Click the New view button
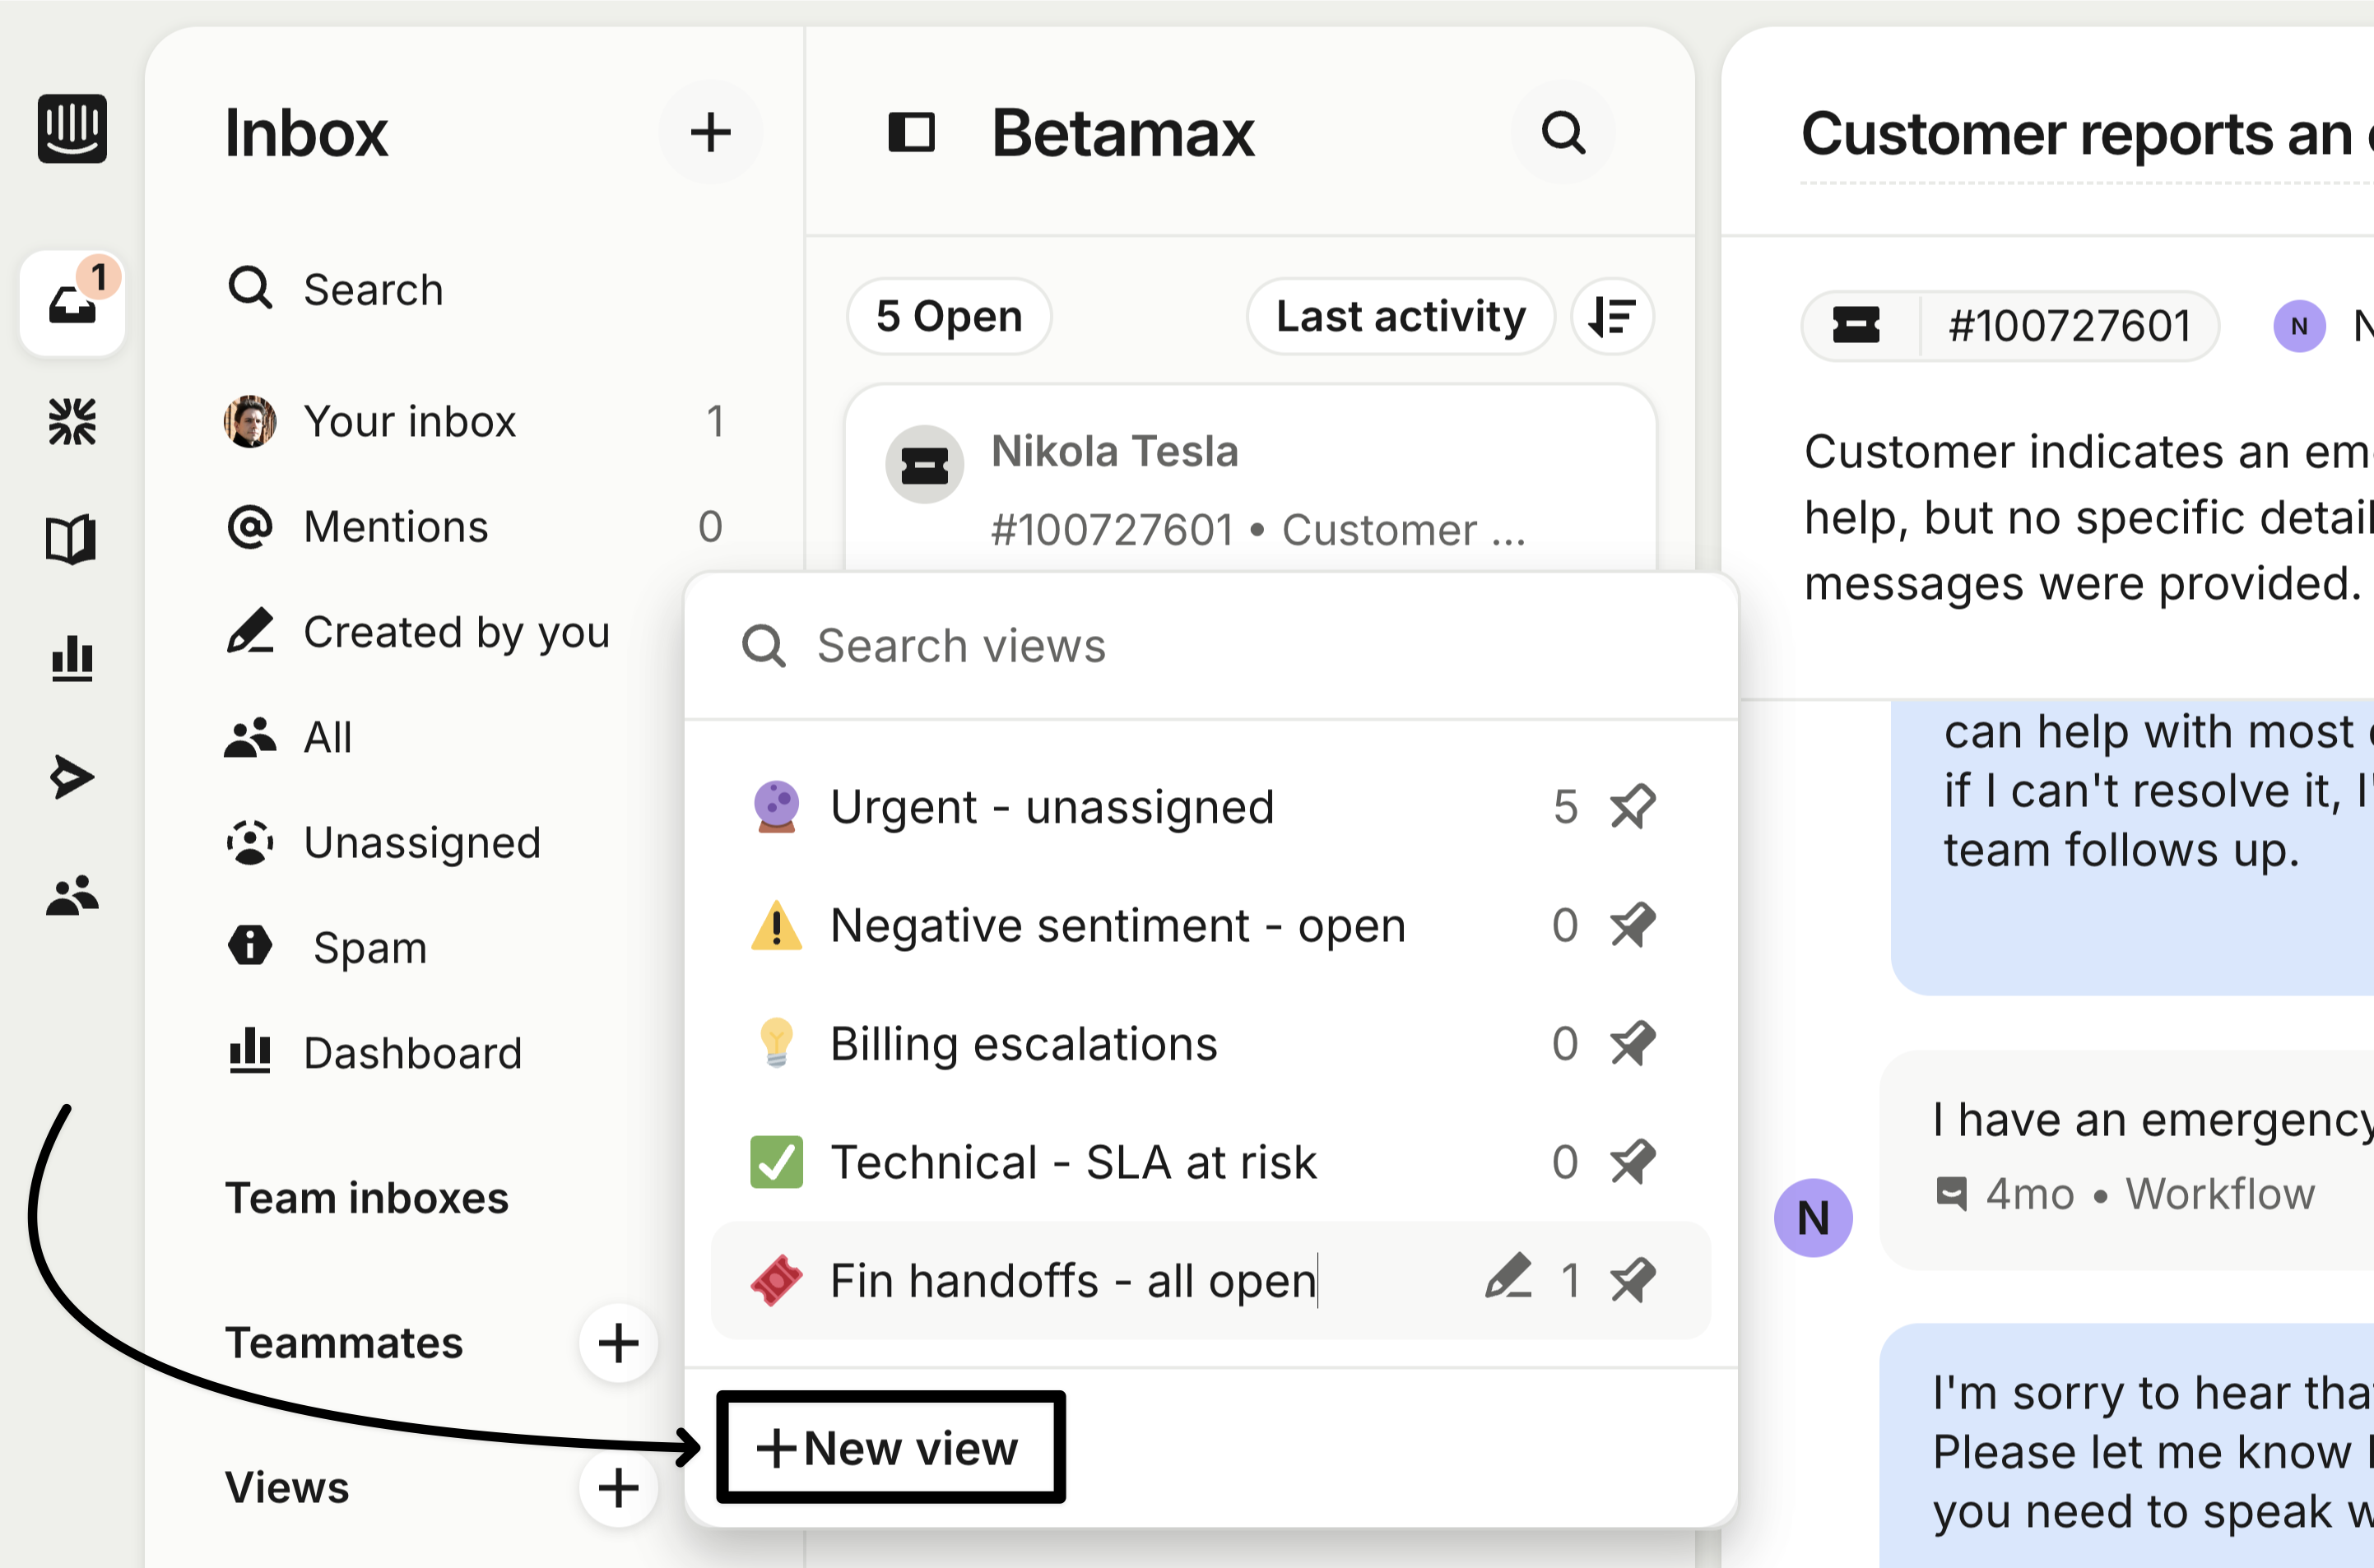This screenshot has height=1568, width=2374. [x=890, y=1448]
